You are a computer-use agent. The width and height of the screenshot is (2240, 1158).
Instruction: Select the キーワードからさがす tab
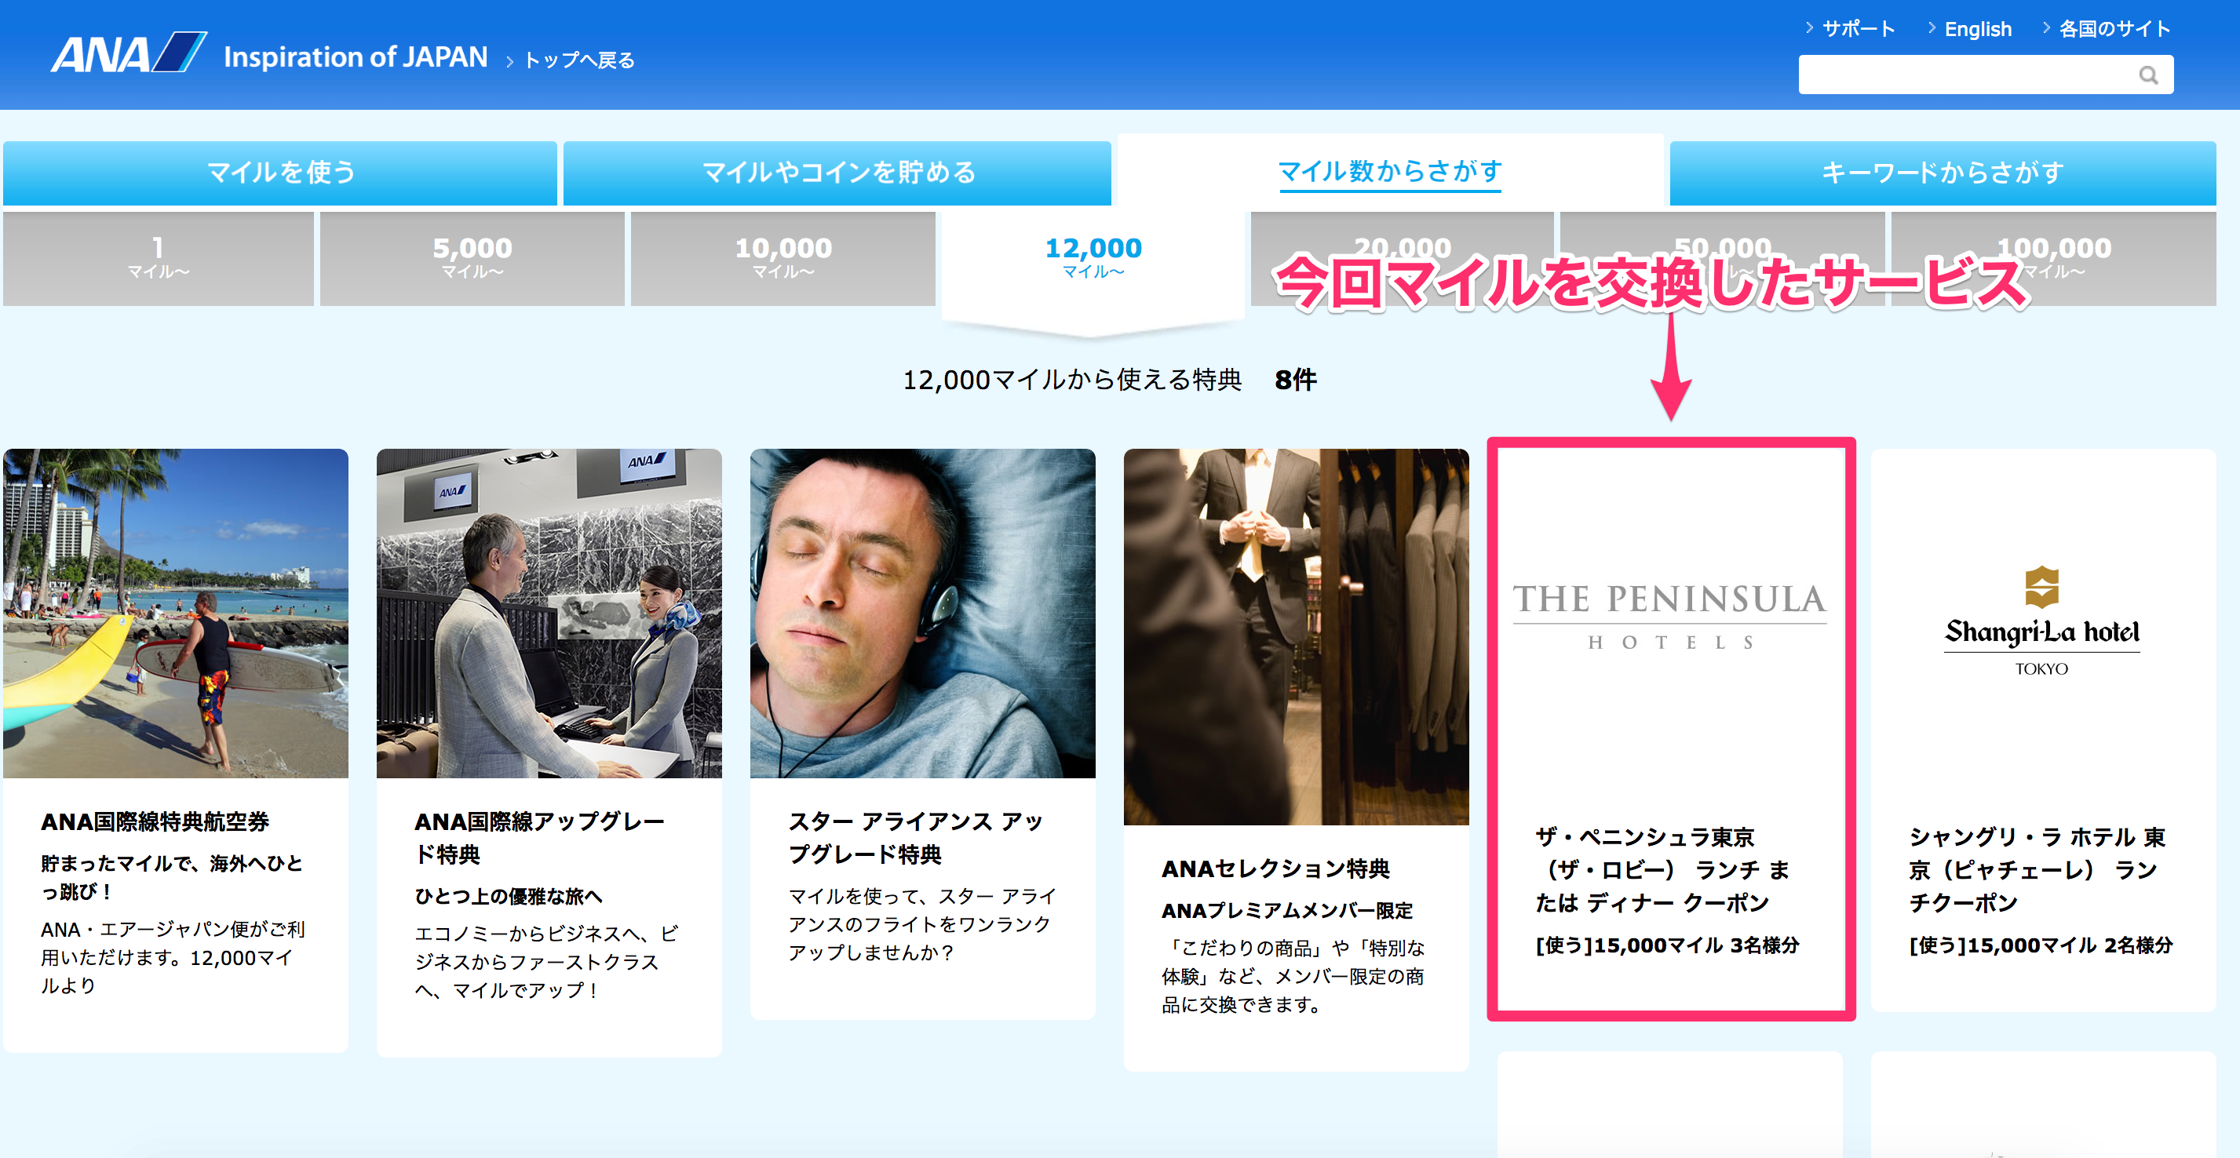tap(1942, 173)
